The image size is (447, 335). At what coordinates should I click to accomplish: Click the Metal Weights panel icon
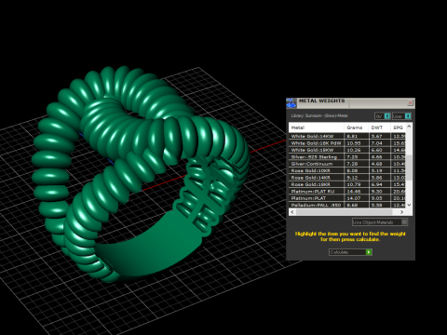point(291,103)
